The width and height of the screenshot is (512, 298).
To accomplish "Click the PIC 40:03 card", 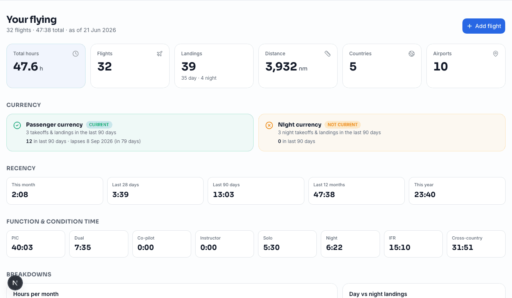I will [36, 244].
